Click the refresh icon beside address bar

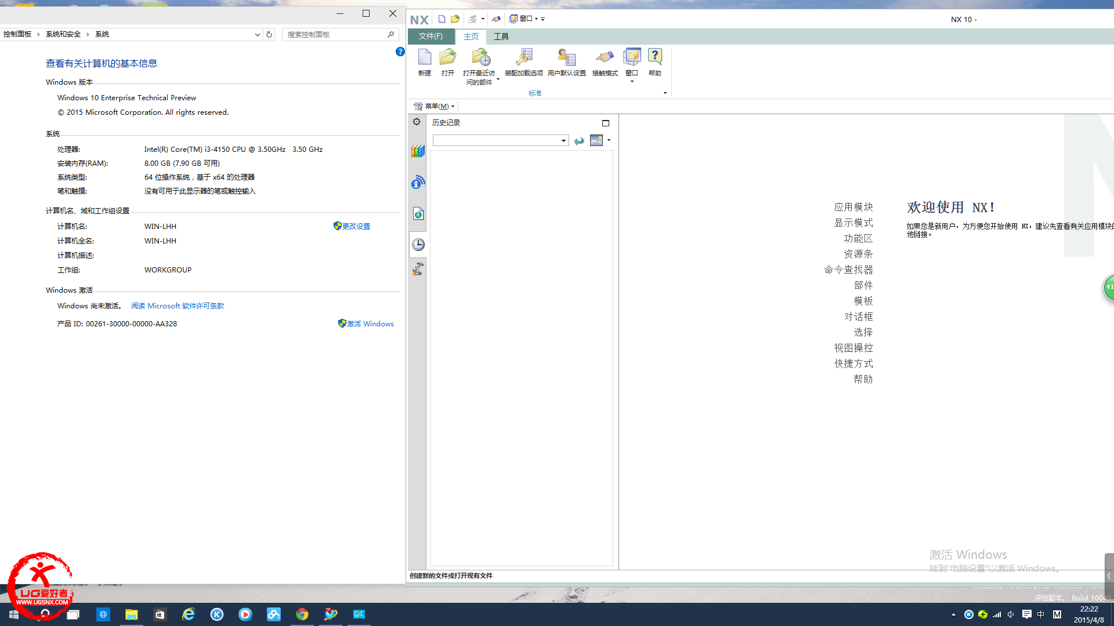[269, 35]
